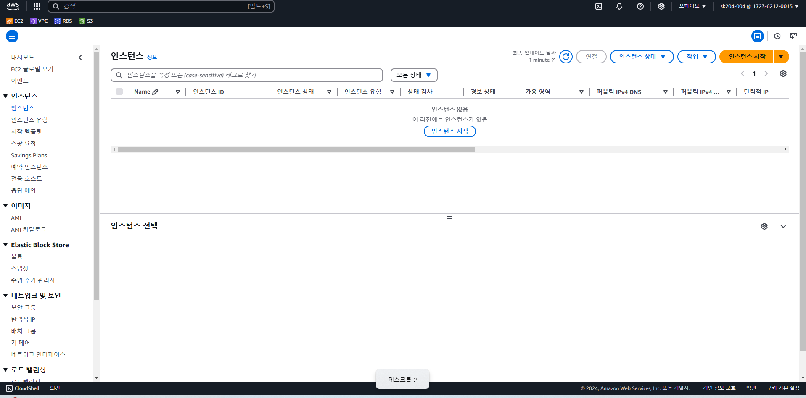806x398 pixels.
Task: Click the orange 인스턴스 시작 button
Action: tap(746, 57)
